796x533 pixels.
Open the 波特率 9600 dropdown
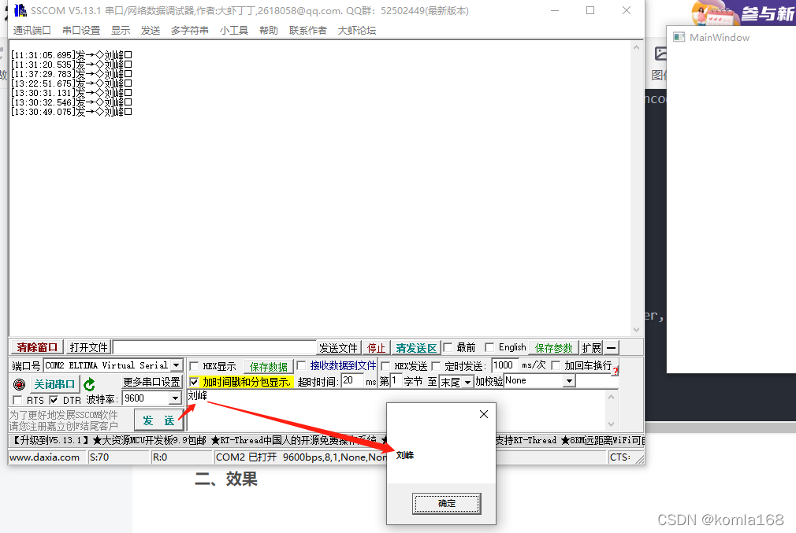(174, 398)
